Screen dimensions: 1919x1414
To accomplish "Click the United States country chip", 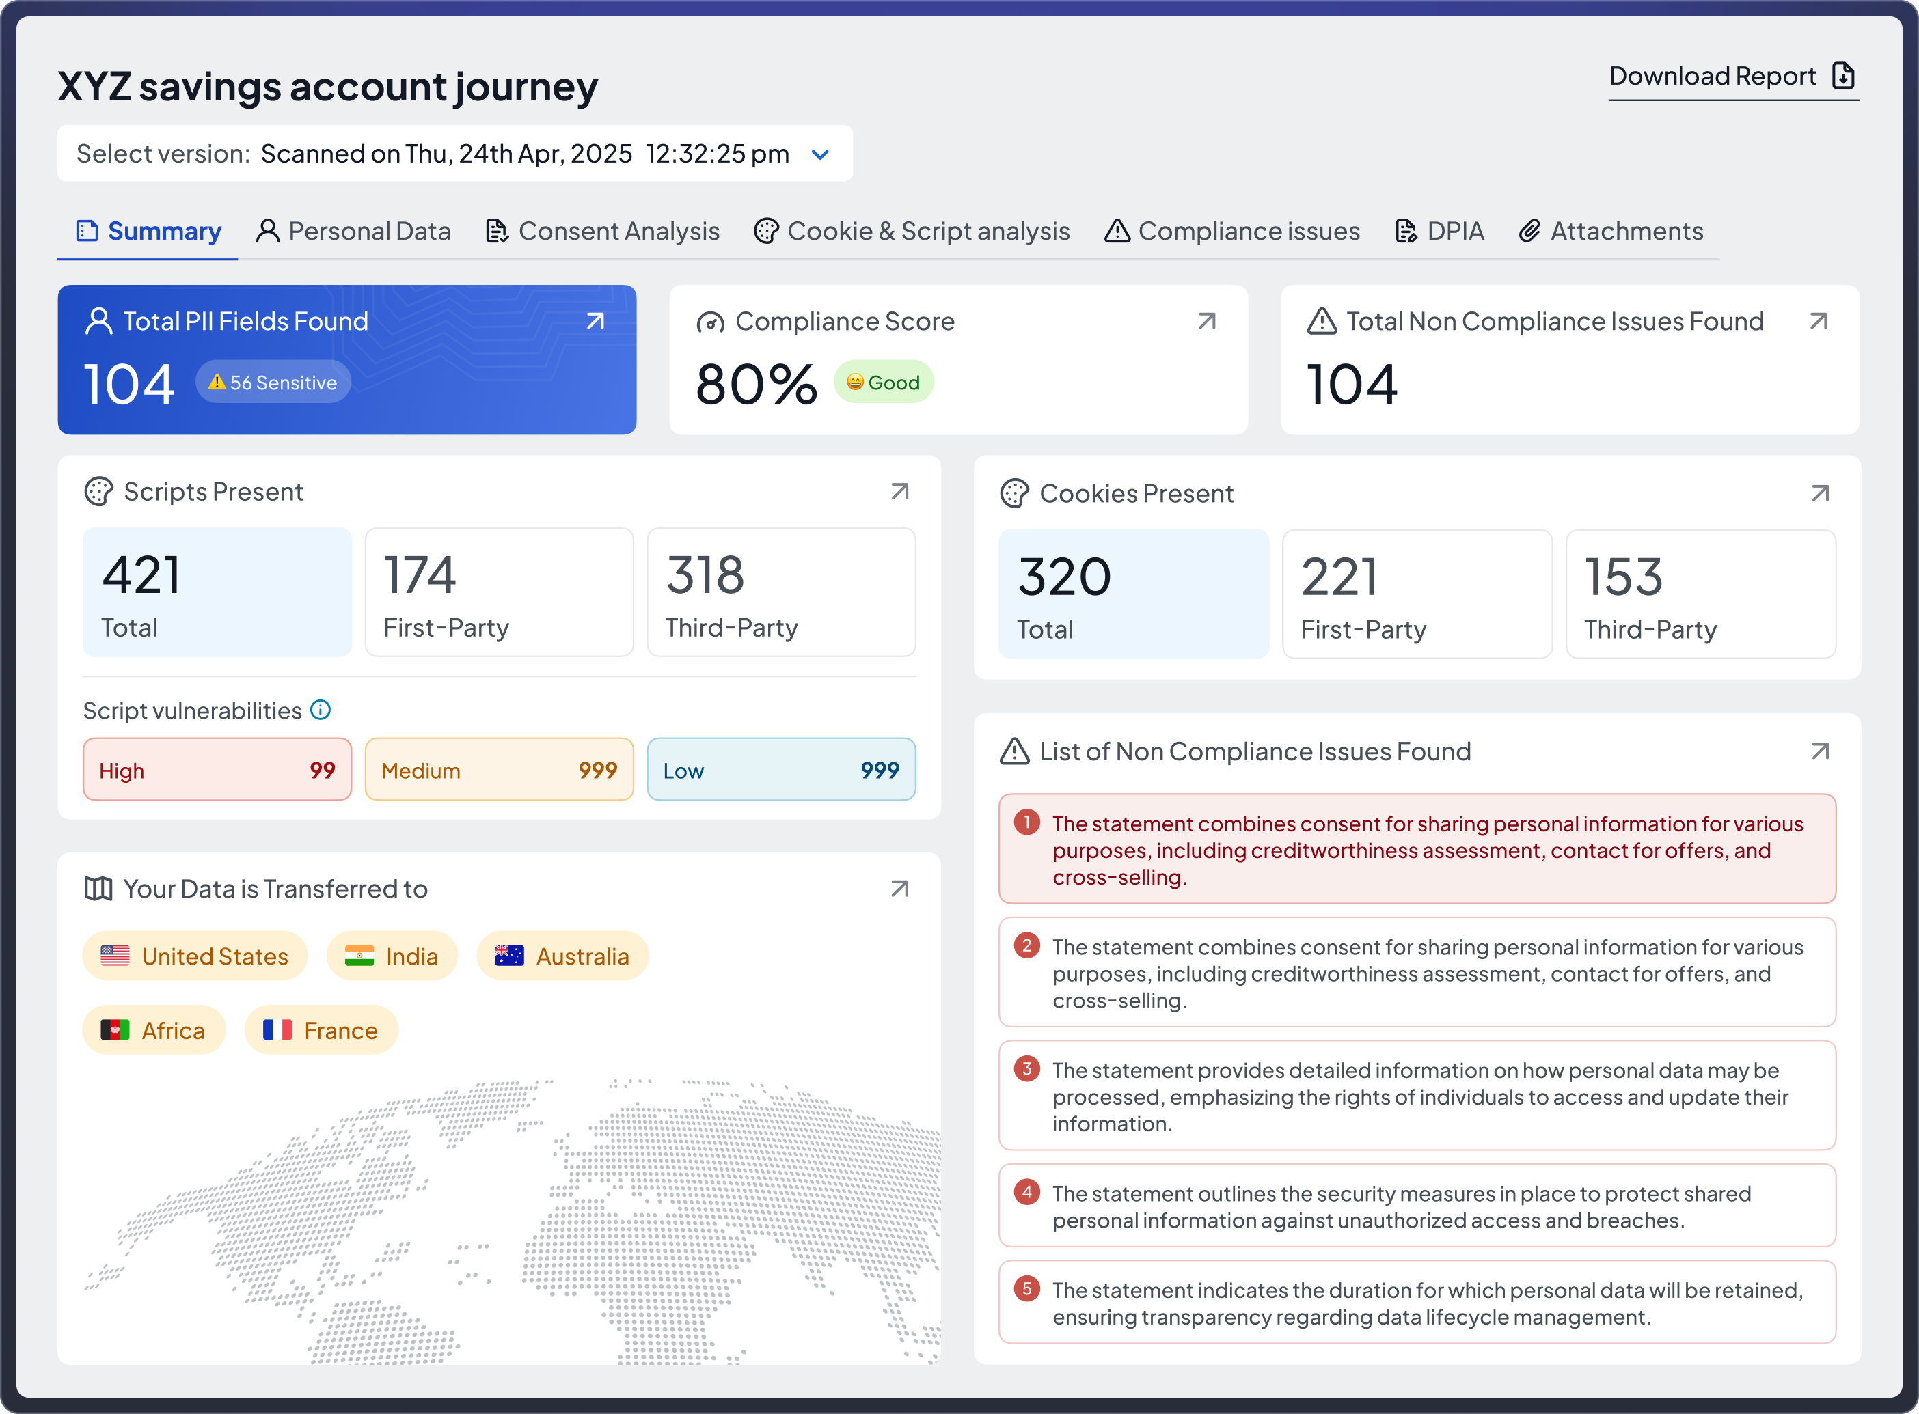I will tap(194, 956).
